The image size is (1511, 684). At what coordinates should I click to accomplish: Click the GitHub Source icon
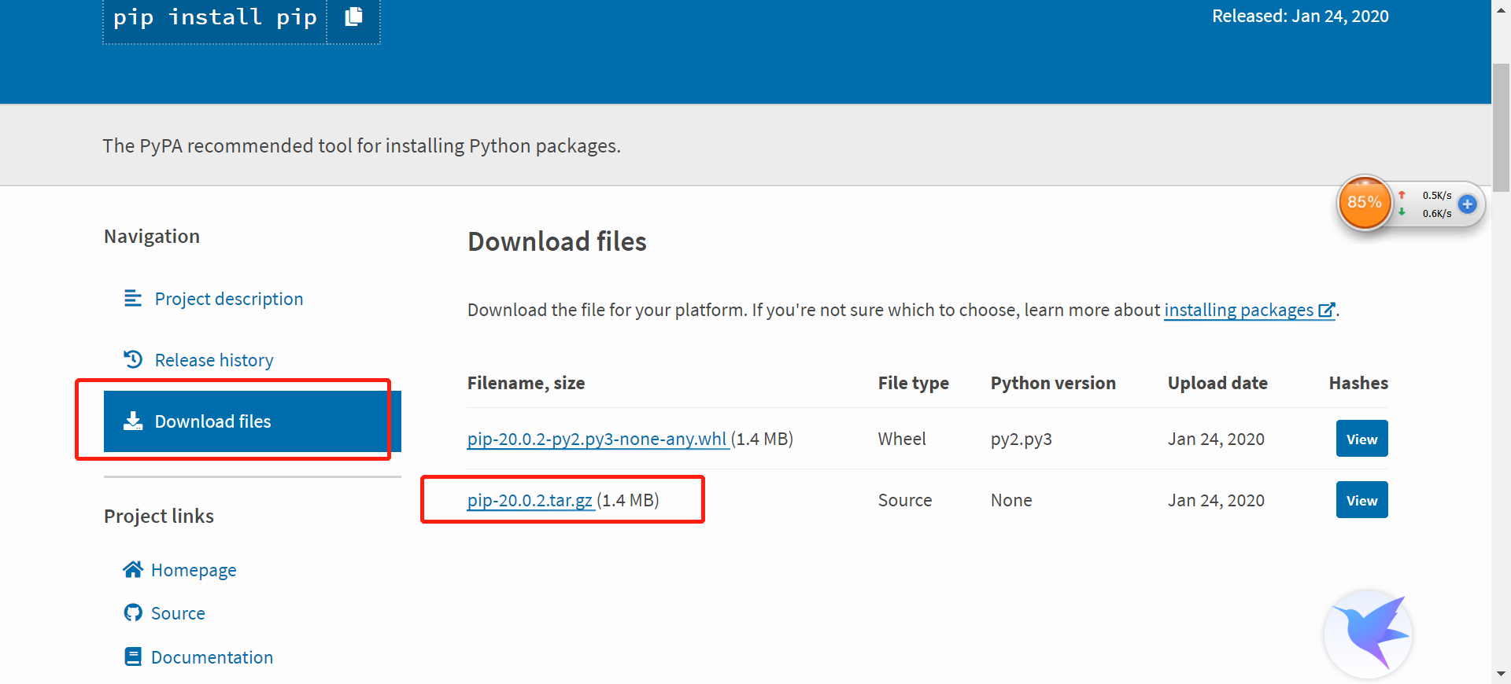(x=133, y=612)
